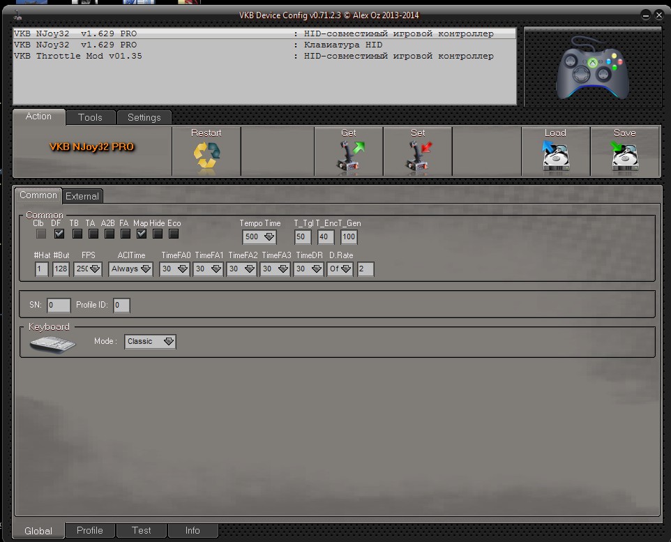Image resolution: width=671 pixels, height=542 pixels.
Task: Open the TimeDR dropdown
Action: [x=308, y=269]
